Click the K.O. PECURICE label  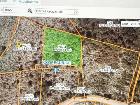click(57, 63)
